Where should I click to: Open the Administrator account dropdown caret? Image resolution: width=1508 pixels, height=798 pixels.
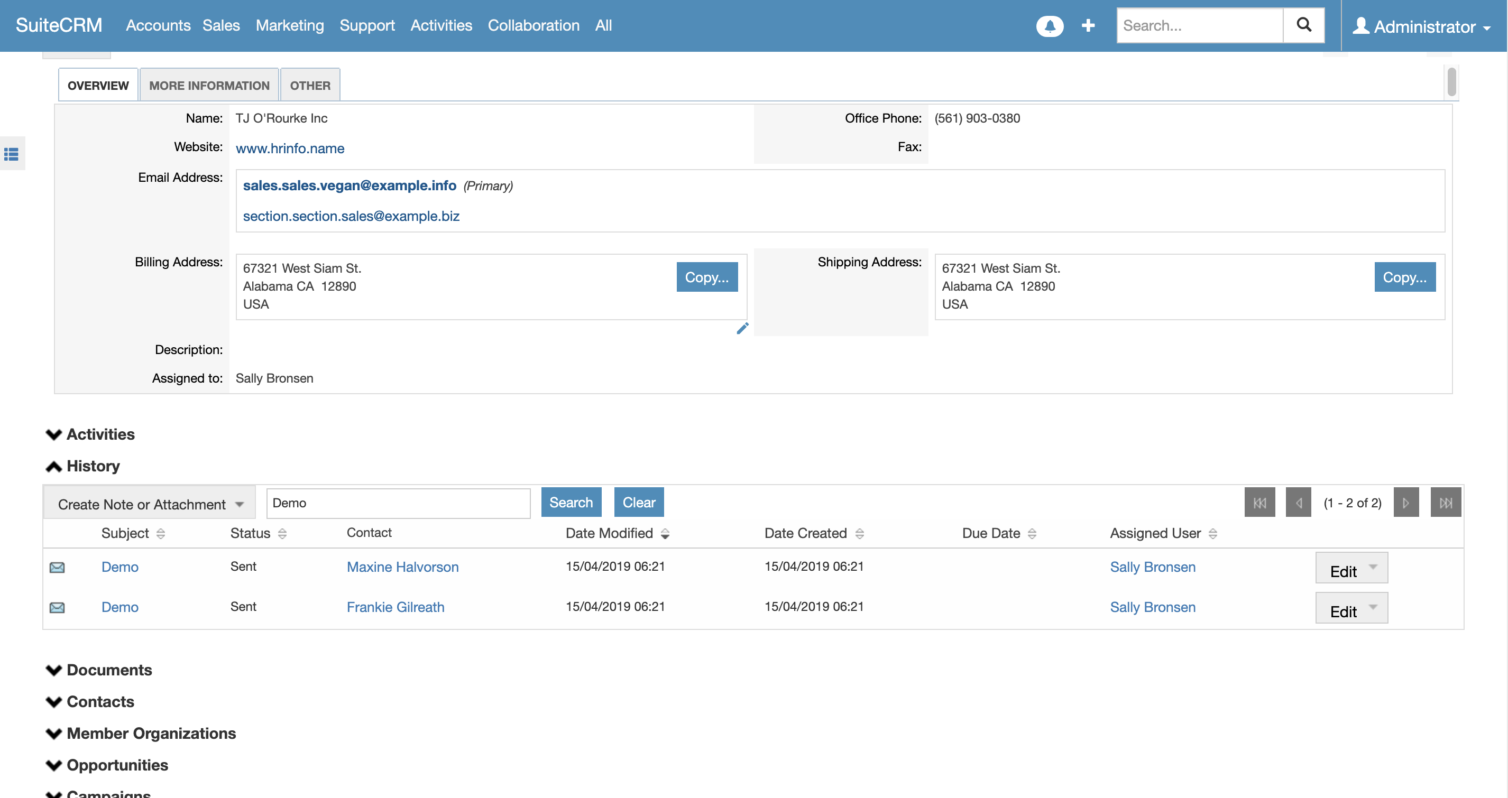click(x=1486, y=27)
